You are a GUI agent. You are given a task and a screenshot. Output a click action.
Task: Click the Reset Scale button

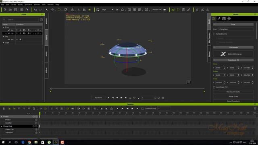[x=233, y=97]
